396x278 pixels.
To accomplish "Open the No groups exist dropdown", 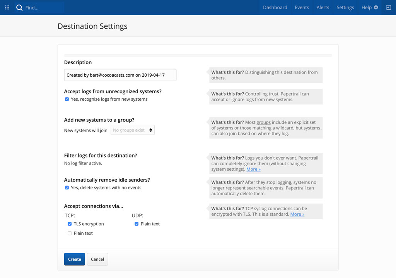I will 133,130.
